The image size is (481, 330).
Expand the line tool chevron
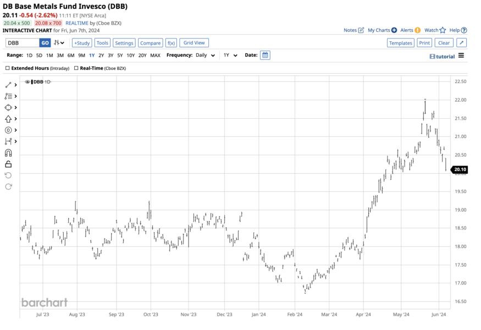15,85
